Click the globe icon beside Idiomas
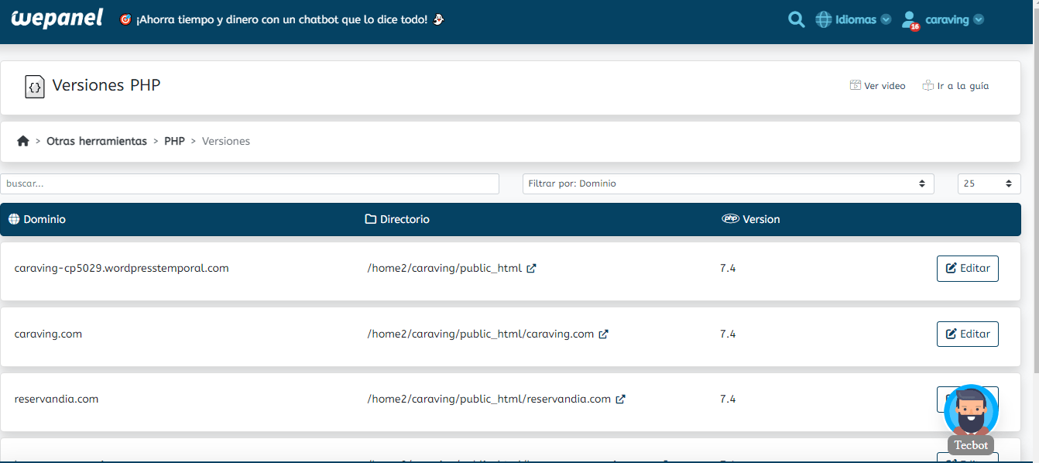Viewport: 1039px width, 463px height. click(x=824, y=19)
